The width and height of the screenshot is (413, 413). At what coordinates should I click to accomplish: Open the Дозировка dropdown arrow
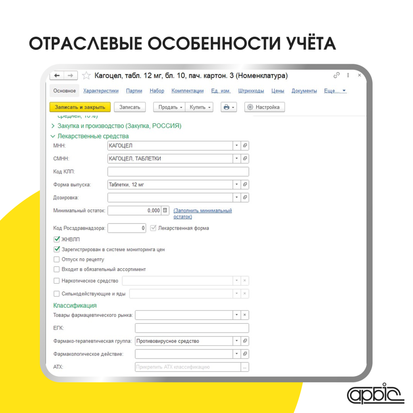pyautogui.click(x=236, y=197)
